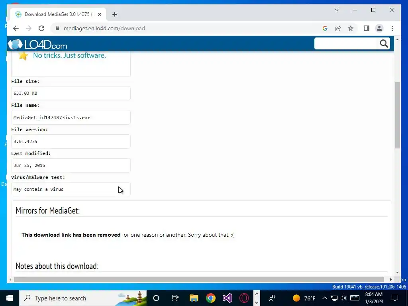The height and width of the screenshot is (306, 408).
Task: Click the taskbar up scroll arrow
Action: pyautogui.click(x=257, y=294)
